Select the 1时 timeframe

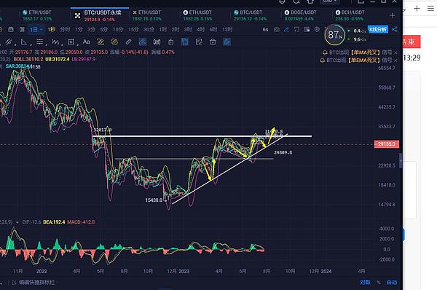pos(162,30)
